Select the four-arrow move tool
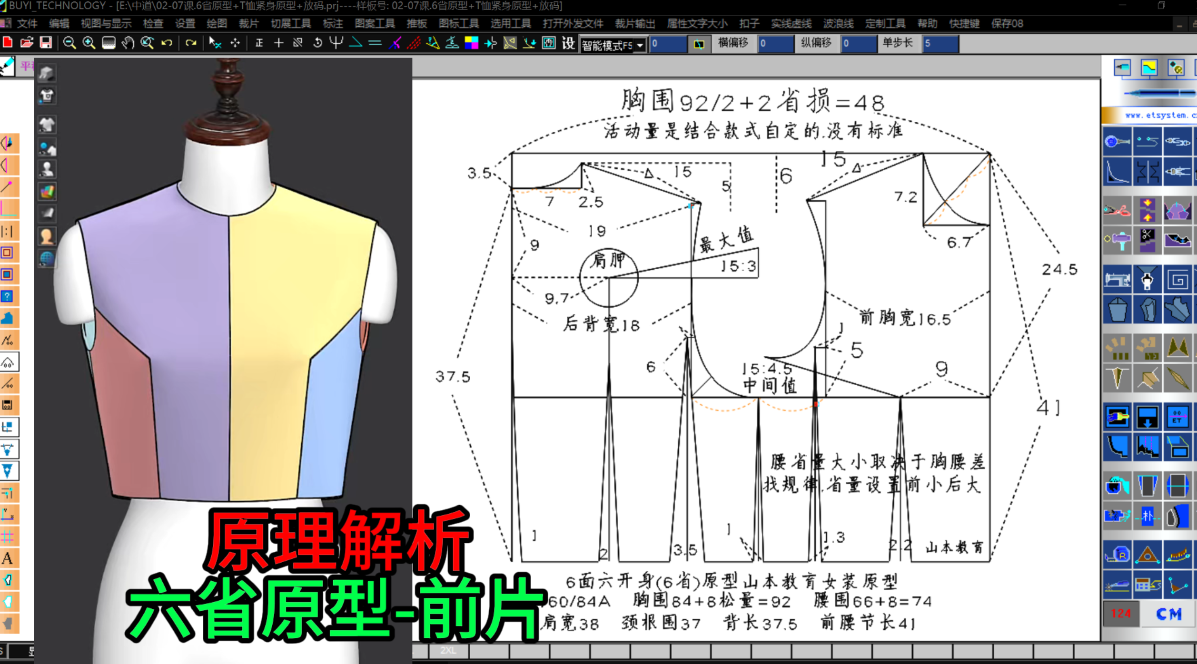 [235, 43]
